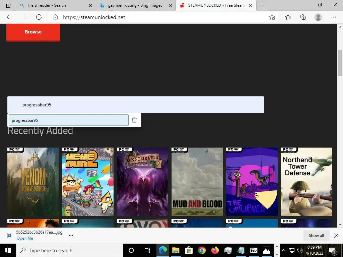Open the Venom Codename Outbreak game cover
The width and height of the screenshot is (343, 257).
33,182
